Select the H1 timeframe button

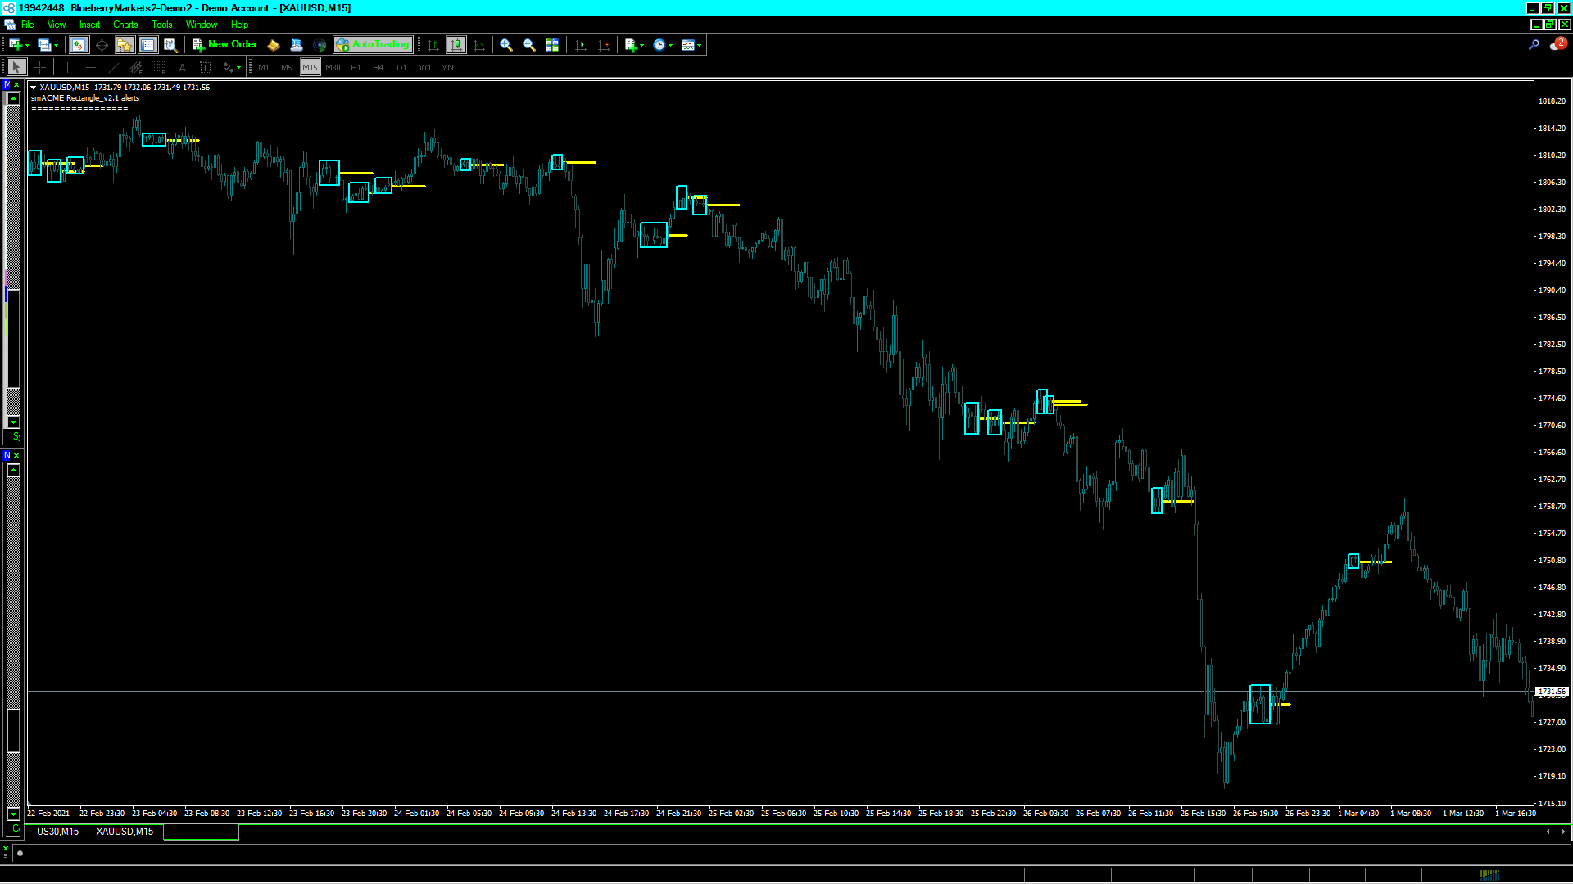coord(356,68)
